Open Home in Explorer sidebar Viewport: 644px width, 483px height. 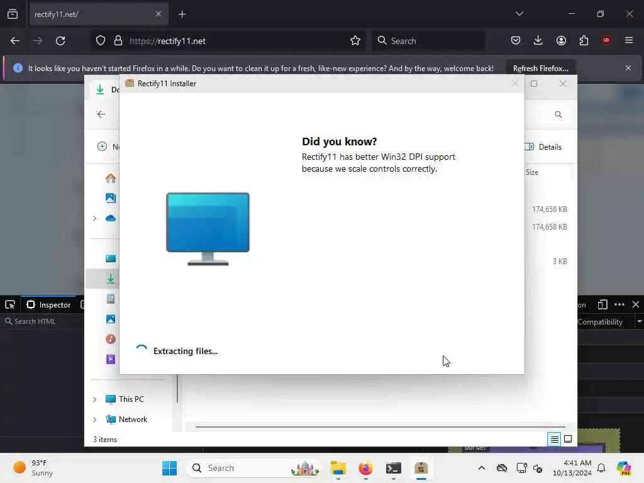coord(111,179)
